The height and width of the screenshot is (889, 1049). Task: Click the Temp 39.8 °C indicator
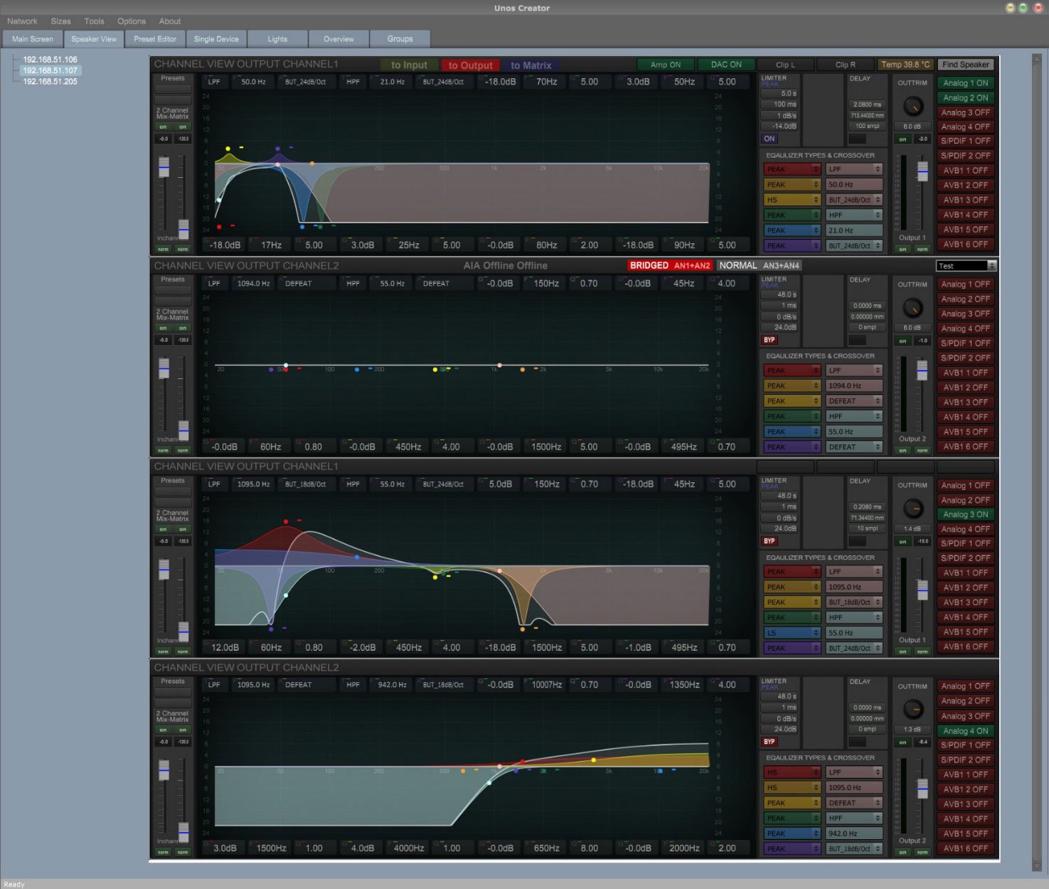[x=905, y=65]
